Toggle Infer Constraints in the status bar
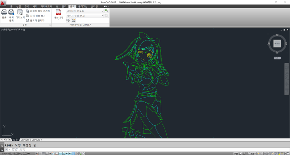The width and height of the screenshot is (290, 155). tap(37, 154)
